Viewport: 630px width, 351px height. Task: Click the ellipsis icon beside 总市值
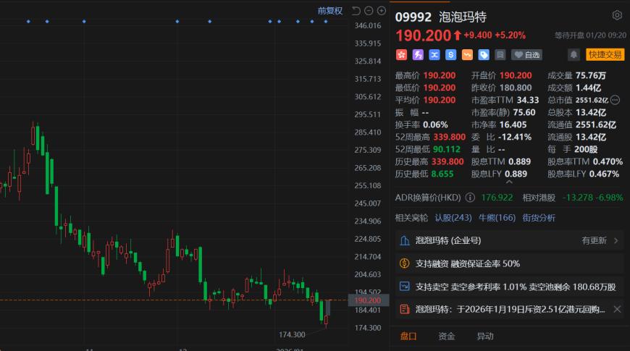(x=615, y=100)
